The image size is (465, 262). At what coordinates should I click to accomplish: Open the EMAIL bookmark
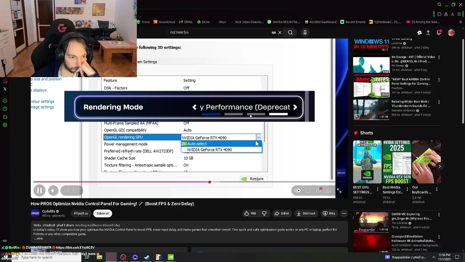(x=186, y=22)
